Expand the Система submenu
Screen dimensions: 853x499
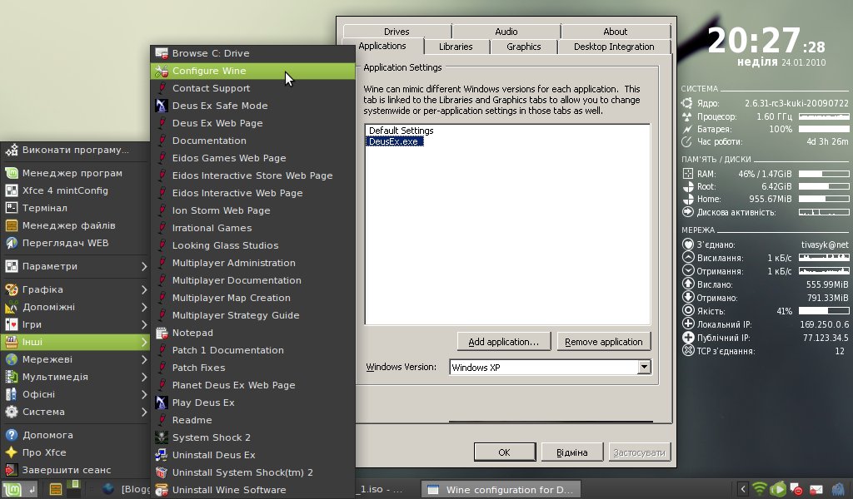coord(75,413)
